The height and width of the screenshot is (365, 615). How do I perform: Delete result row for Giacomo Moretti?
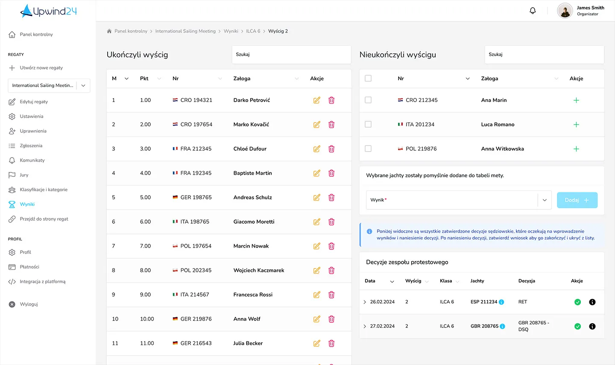coord(331,222)
